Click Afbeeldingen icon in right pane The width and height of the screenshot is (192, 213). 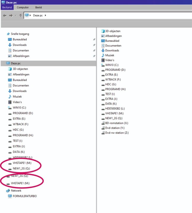click(x=103, y=36)
